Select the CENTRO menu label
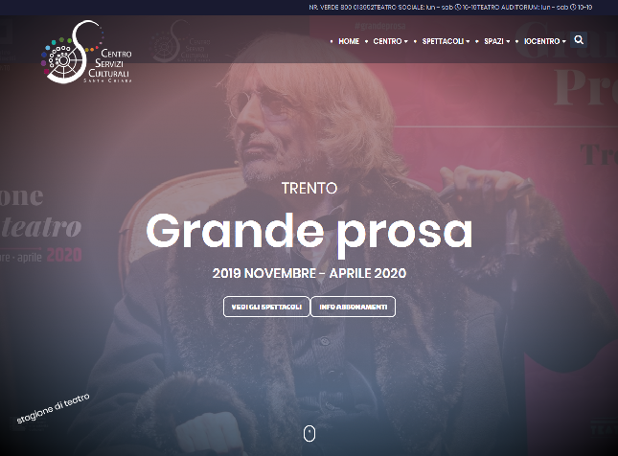This screenshot has width=618, height=456. point(387,41)
